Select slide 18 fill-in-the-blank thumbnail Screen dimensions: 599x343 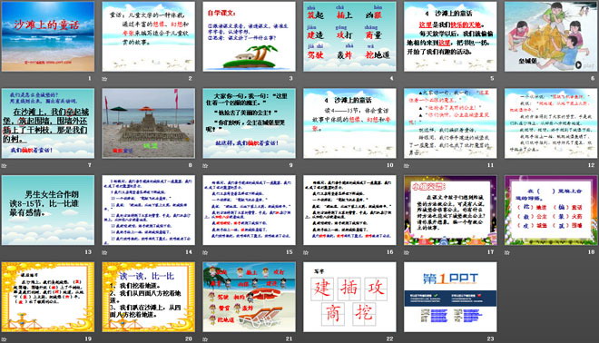tap(551, 211)
